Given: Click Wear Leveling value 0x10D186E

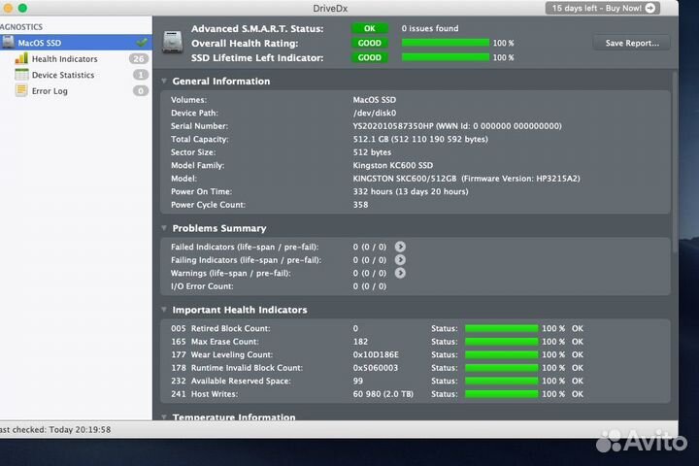Looking at the screenshot, I should coord(376,354).
